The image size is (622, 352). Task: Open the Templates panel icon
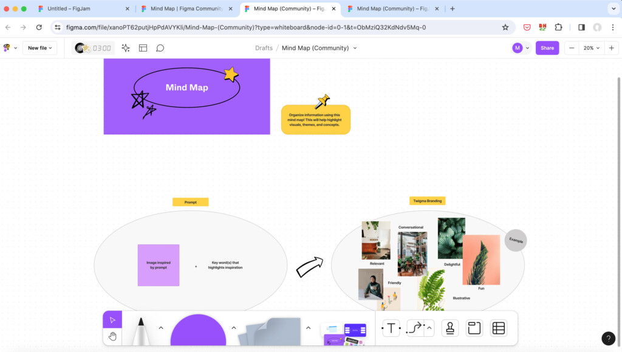tap(143, 48)
